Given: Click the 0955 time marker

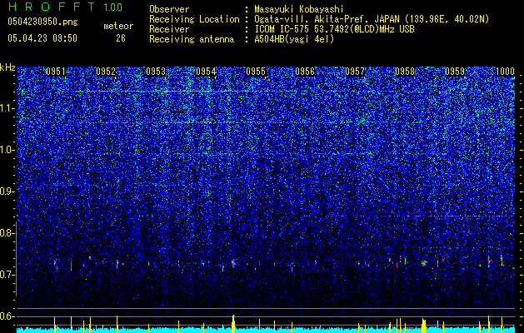Looking at the screenshot, I should coord(256,72).
